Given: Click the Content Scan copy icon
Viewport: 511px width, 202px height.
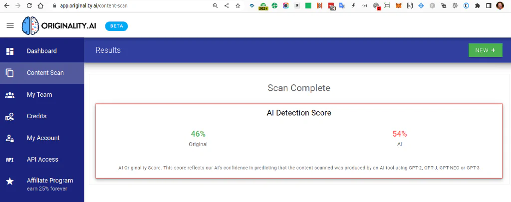Looking at the screenshot, I should [10, 73].
